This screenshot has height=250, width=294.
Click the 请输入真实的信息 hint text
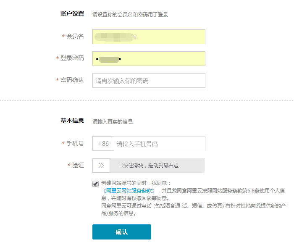click(113, 122)
